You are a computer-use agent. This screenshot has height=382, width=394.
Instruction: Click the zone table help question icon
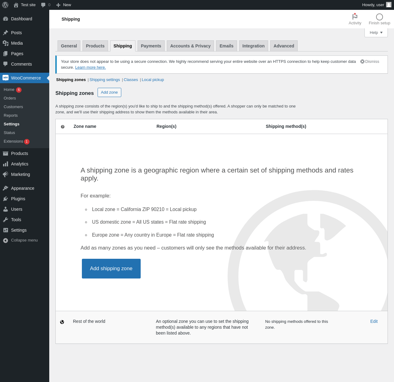[x=63, y=127]
